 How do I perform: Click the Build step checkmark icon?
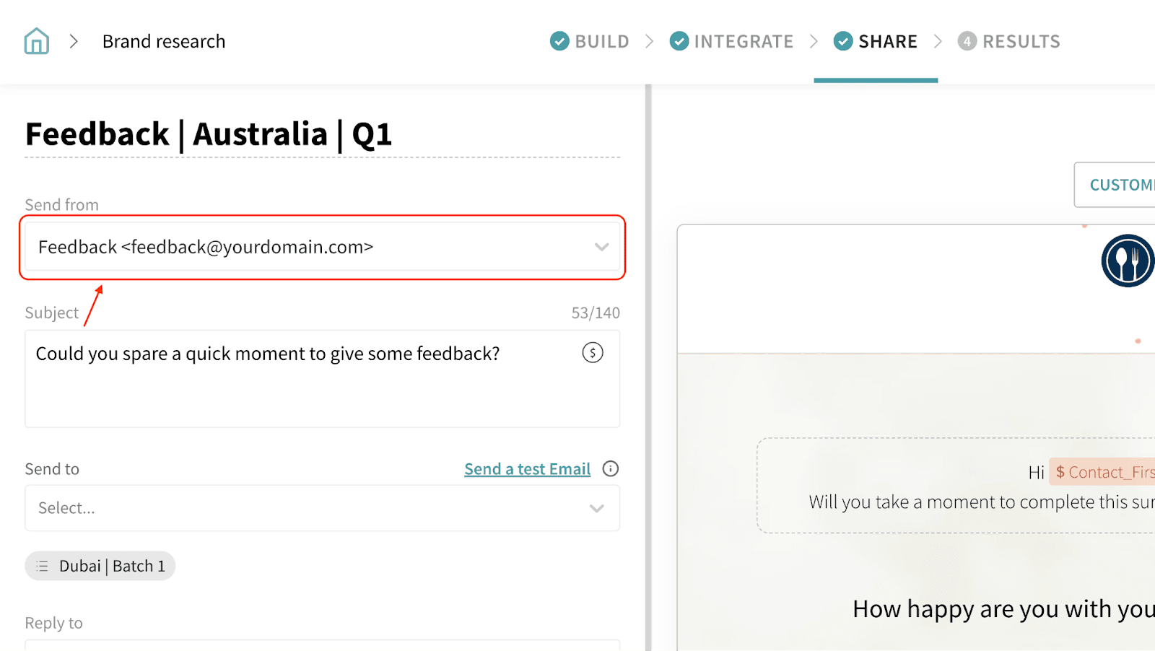pos(559,41)
